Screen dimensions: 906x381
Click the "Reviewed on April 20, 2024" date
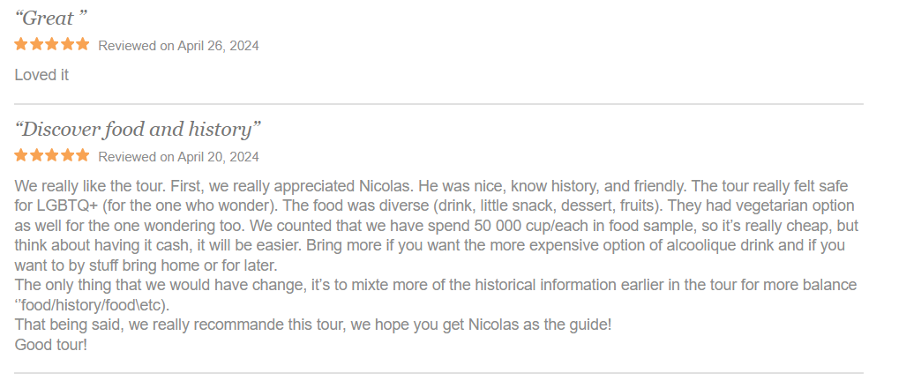[178, 158]
